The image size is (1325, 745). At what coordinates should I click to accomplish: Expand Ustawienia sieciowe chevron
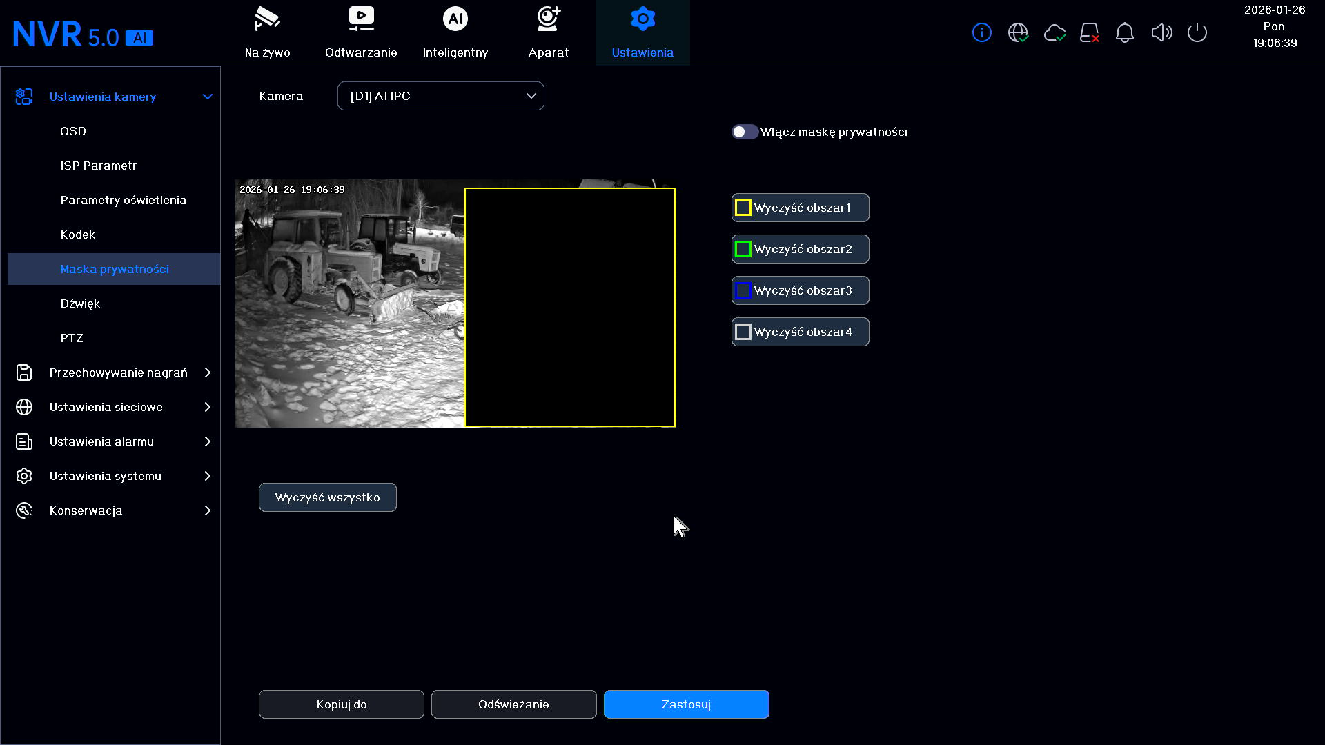pos(207,407)
